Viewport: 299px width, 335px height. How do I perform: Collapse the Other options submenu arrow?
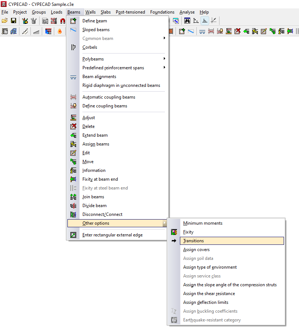[x=164, y=223]
